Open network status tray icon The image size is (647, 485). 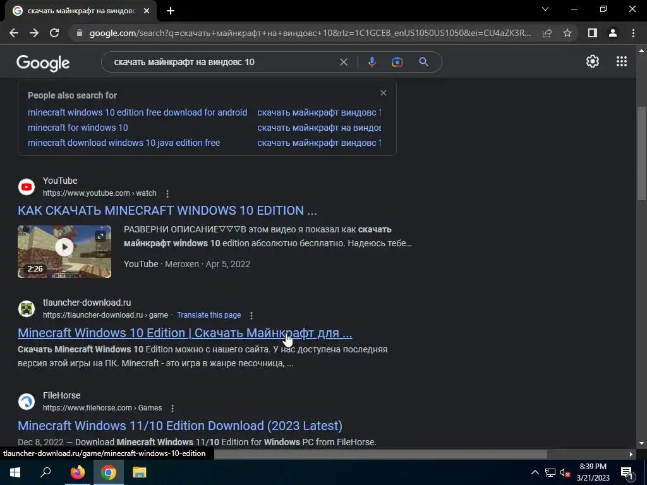tap(550, 472)
